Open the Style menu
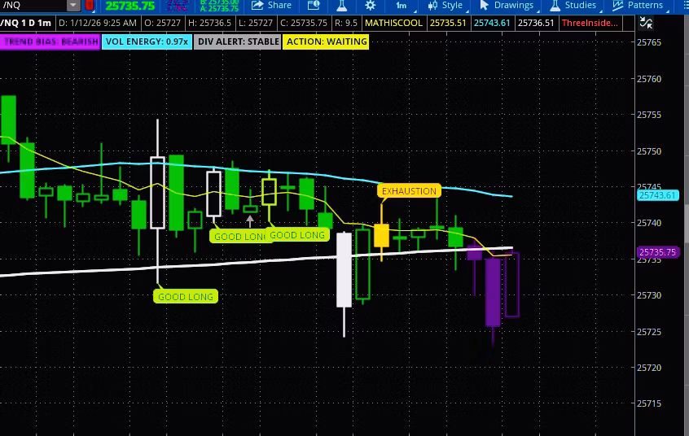This screenshot has height=436, width=689. pos(445,6)
